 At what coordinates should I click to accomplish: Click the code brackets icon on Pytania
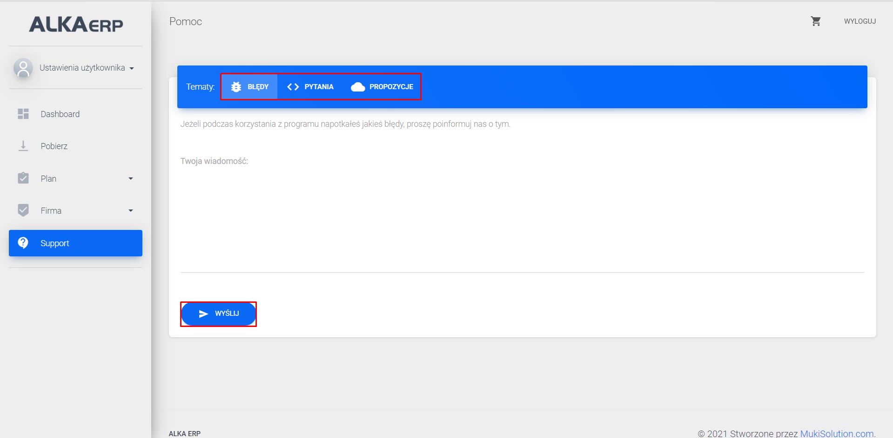293,87
